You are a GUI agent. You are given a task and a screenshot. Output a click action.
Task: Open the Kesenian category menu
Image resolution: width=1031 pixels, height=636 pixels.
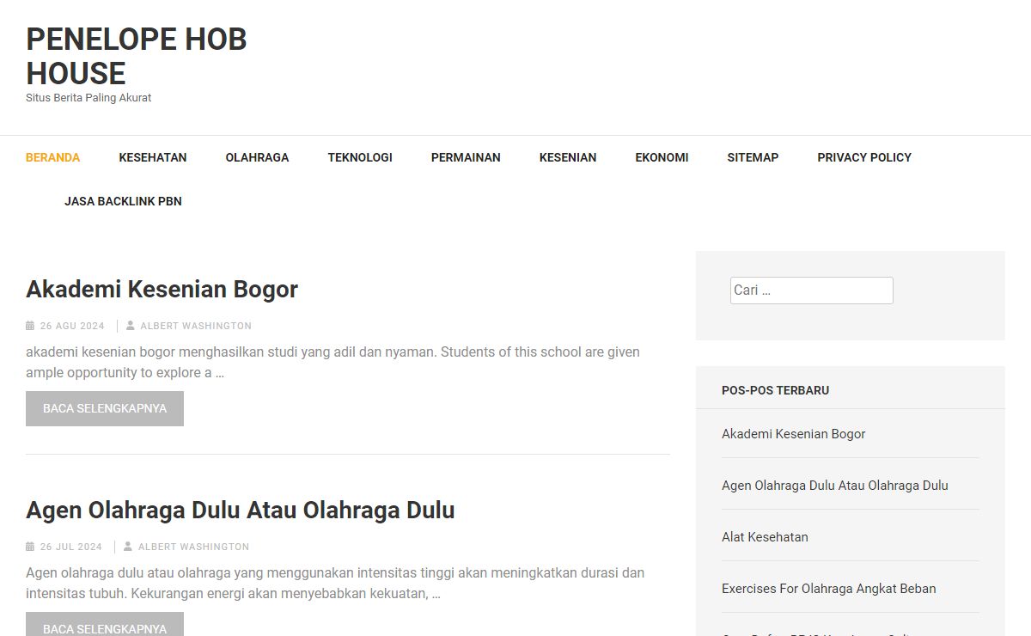[x=568, y=157]
